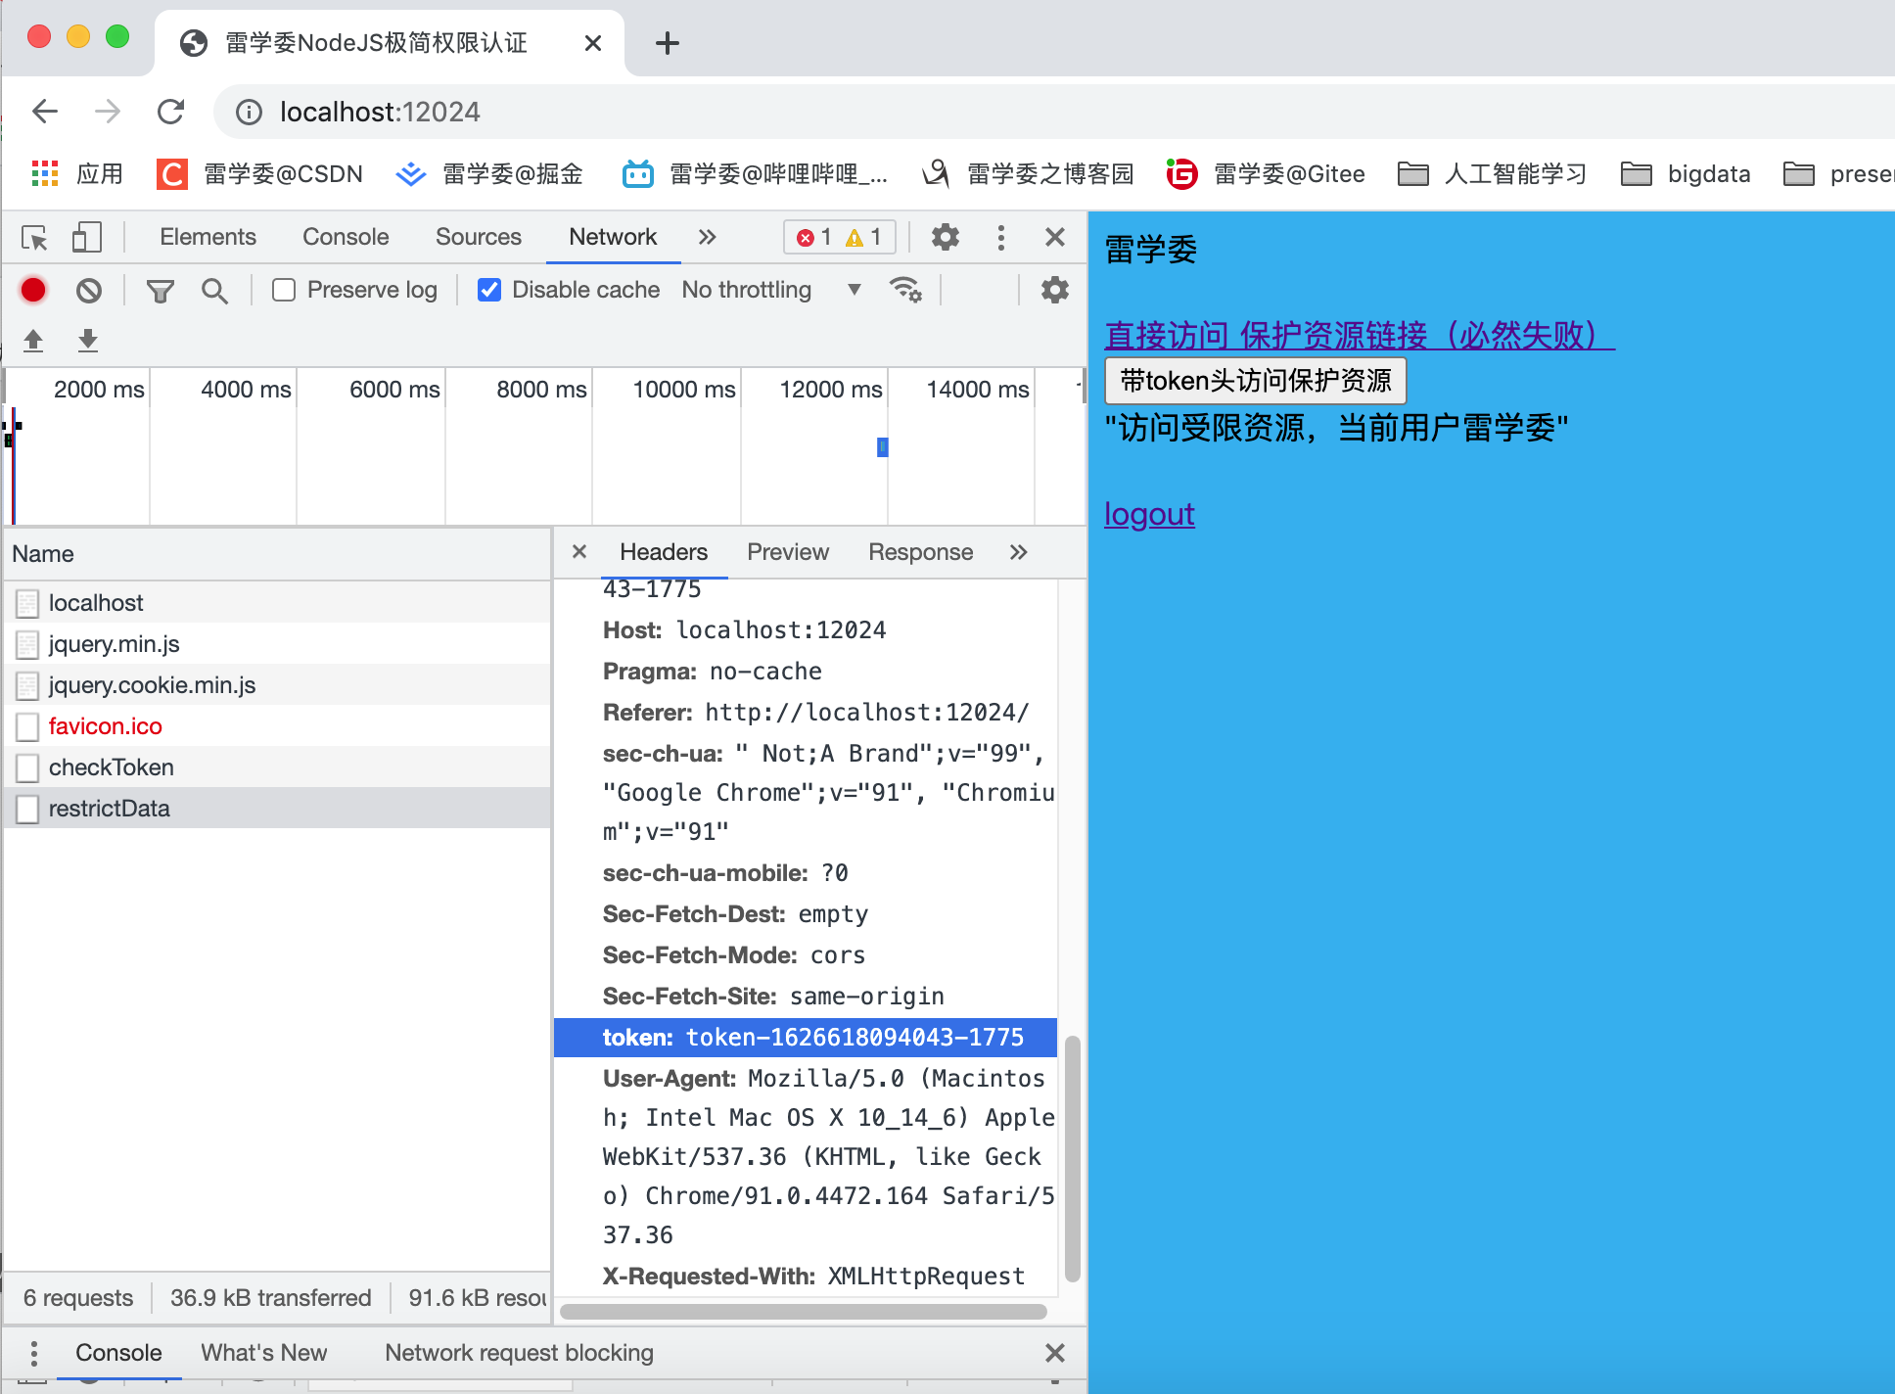Viewport: 1895px width, 1394px height.
Task: Open the network filter bar
Action: coord(160,290)
